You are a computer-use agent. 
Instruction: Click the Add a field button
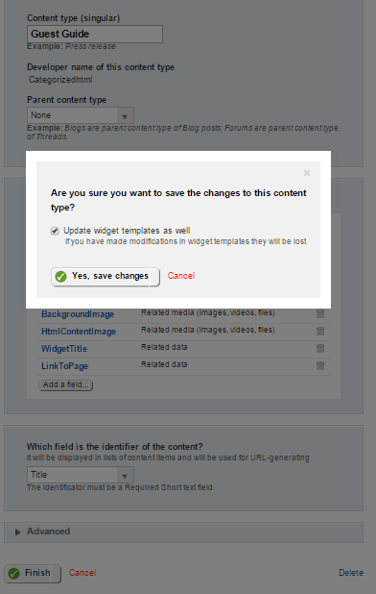[65, 384]
